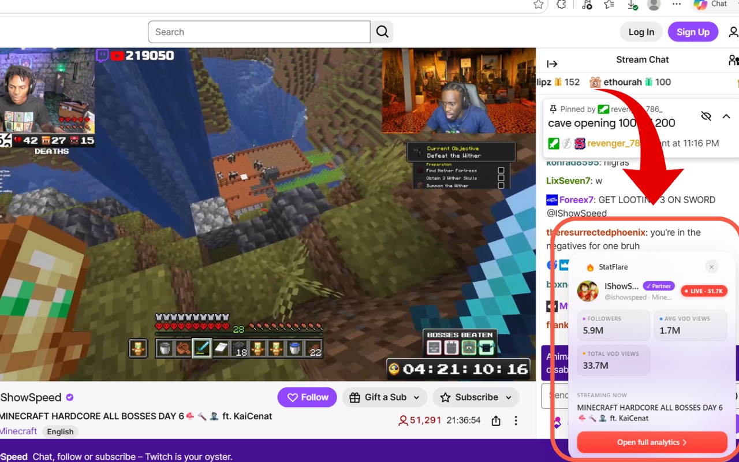The height and width of the screenshot is (462, 739).
Task: Open the user profile icon beside Sign Up
Action: [x=733, y=32]
